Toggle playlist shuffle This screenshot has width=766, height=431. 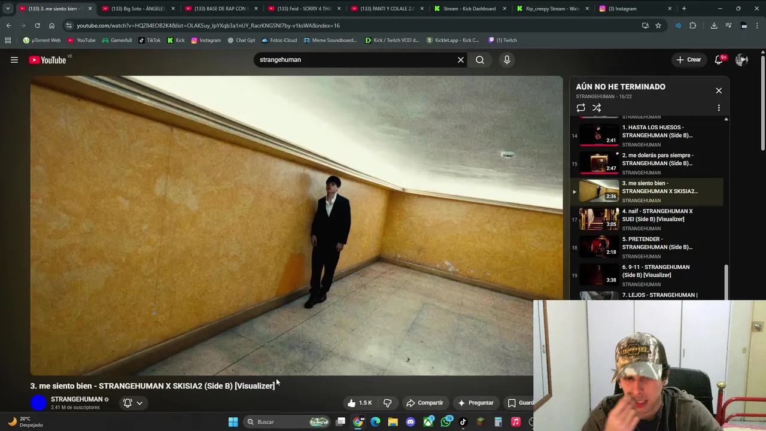click(x=597, y=108)
